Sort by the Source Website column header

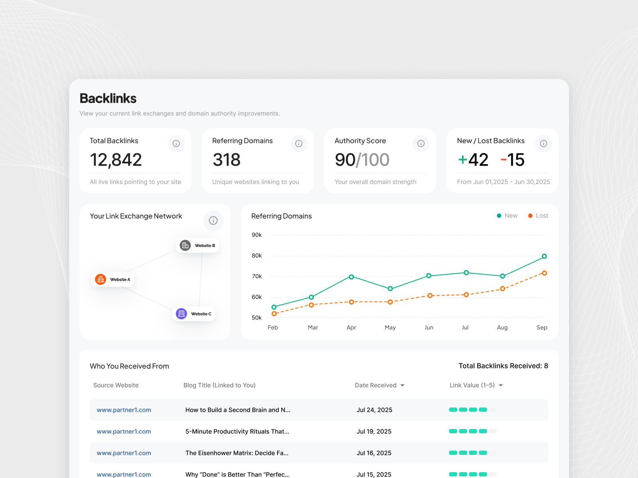[x=116, y=385]
